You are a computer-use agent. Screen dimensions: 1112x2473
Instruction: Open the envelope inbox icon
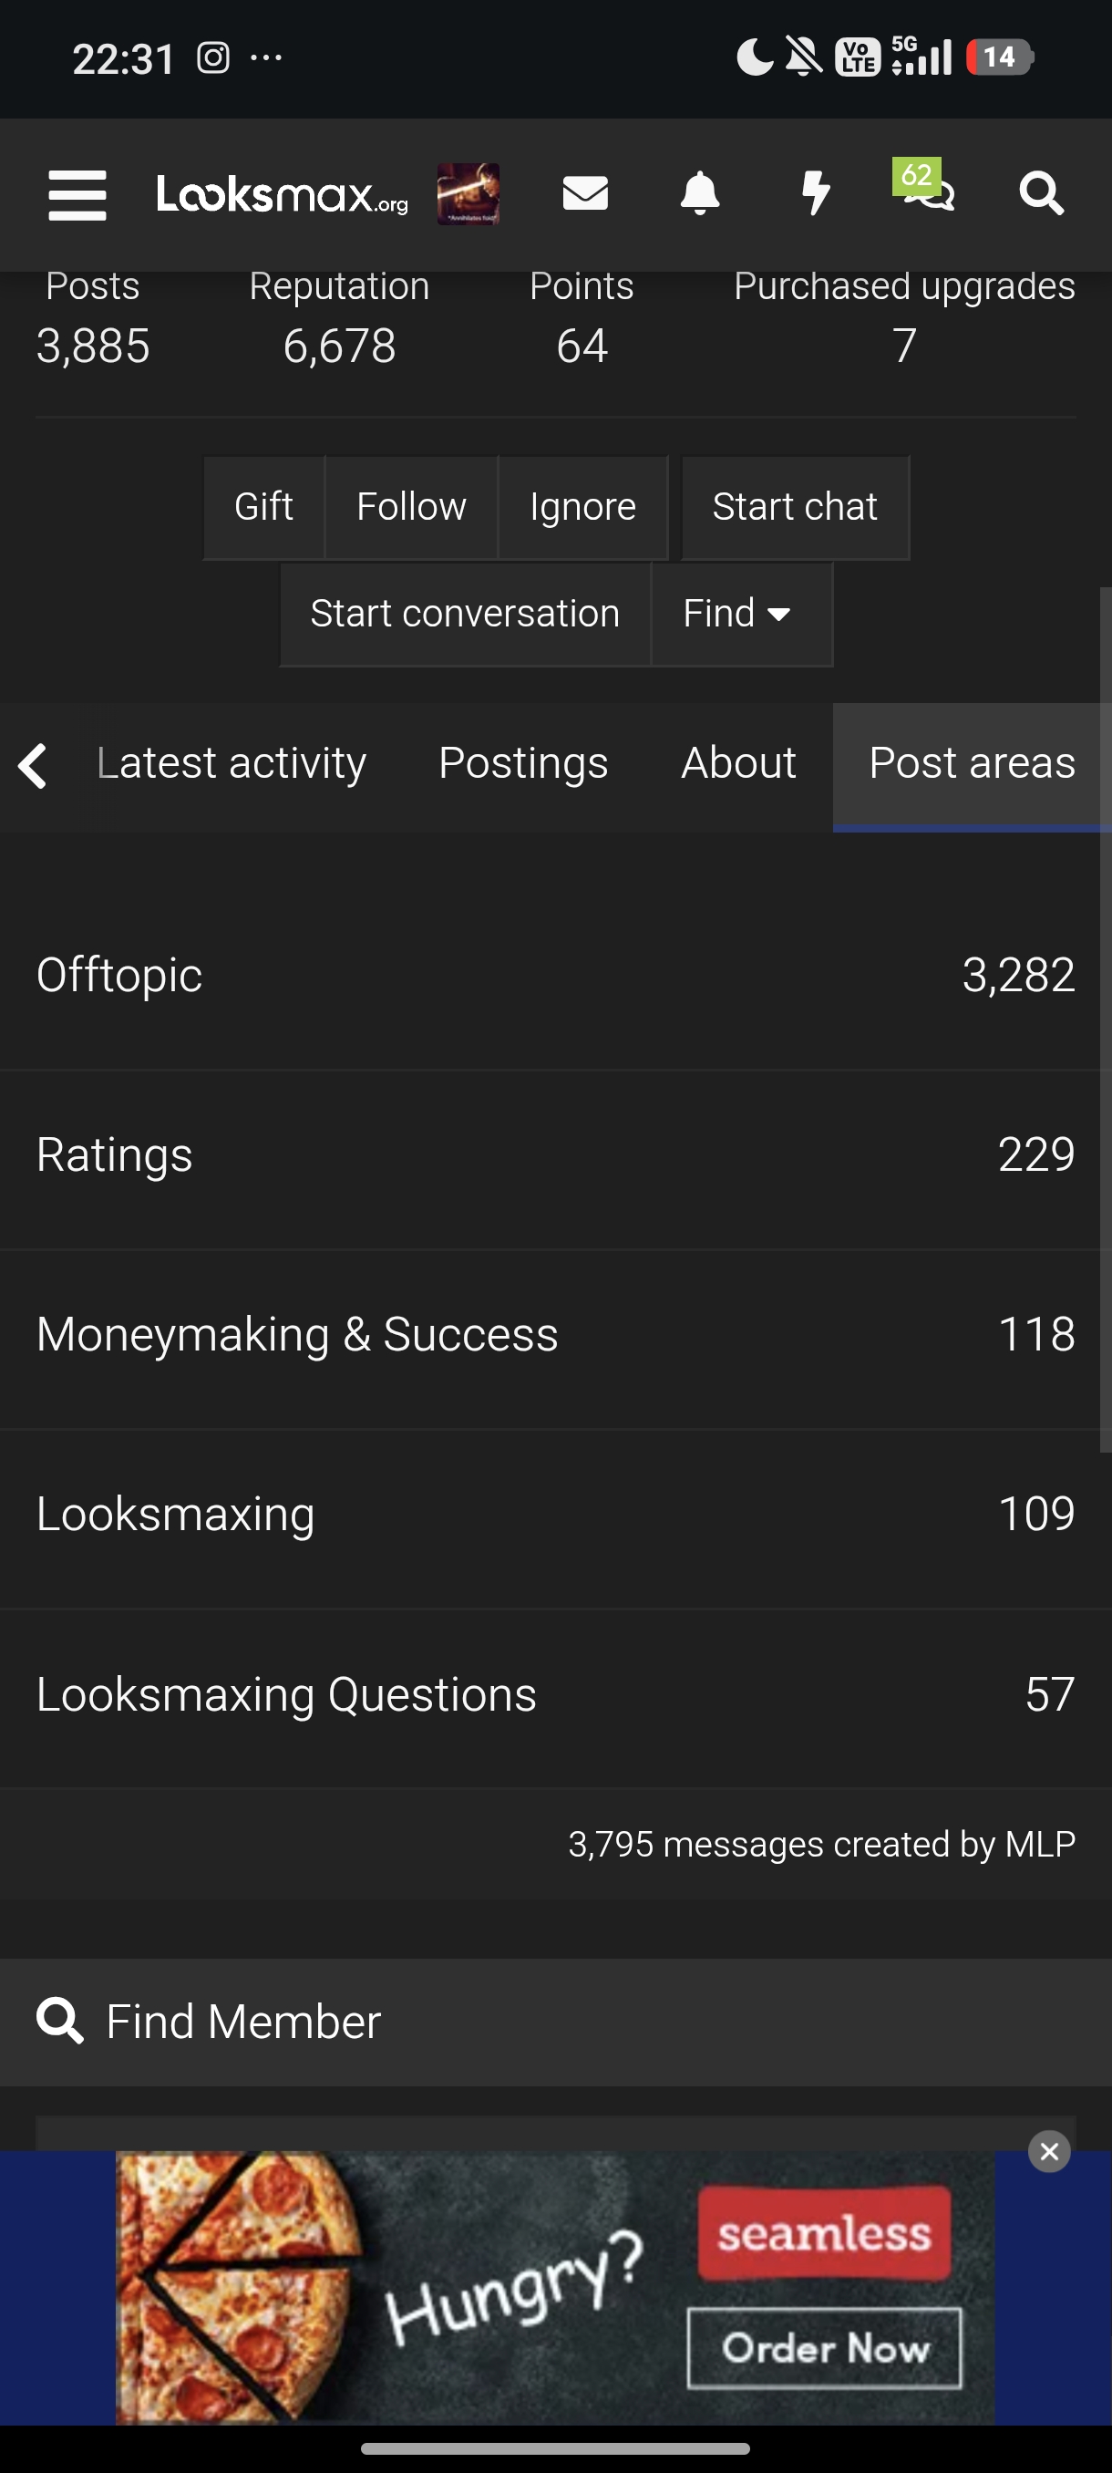pos(585,194)
